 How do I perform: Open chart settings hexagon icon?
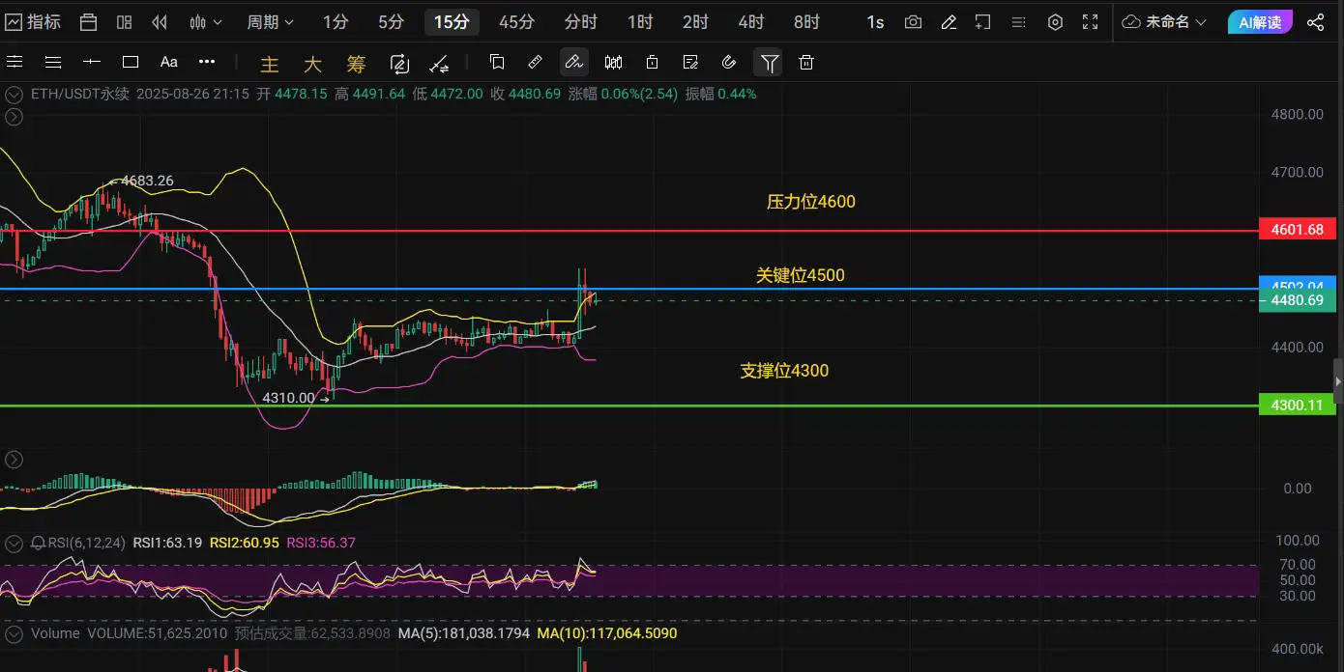[x=1055, y=22]
